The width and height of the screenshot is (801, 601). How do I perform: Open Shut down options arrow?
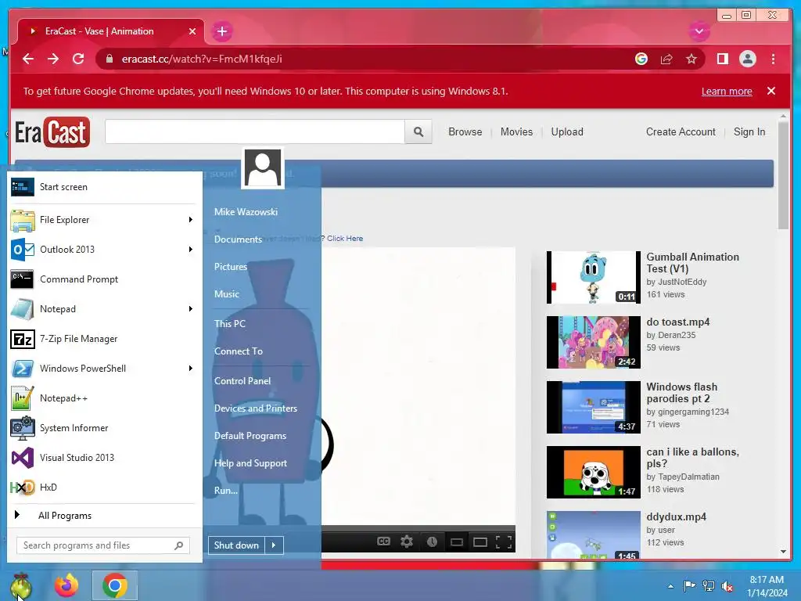tap(274, 545)
